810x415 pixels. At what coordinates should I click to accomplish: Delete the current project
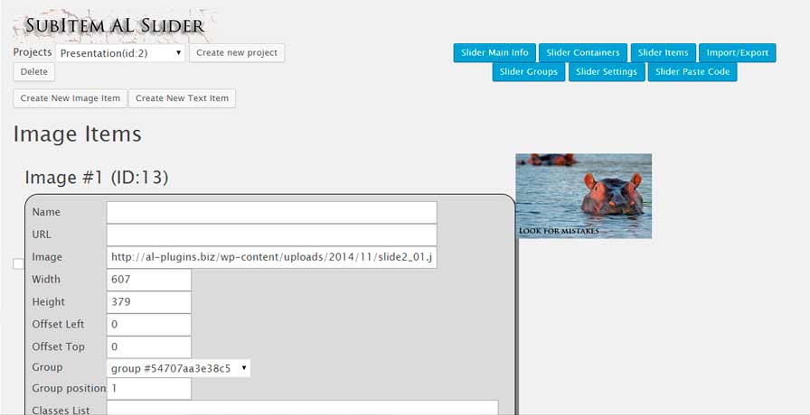(x=34, y=71)
